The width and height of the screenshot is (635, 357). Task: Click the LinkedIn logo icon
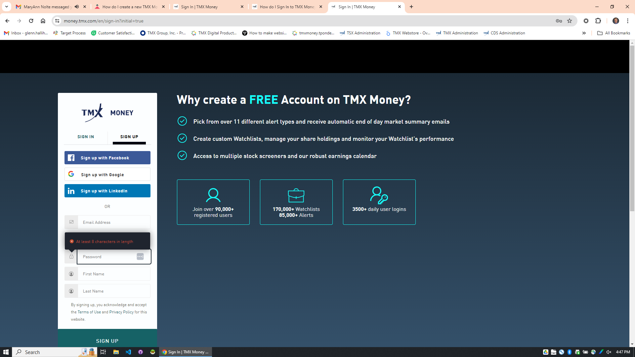71,191
